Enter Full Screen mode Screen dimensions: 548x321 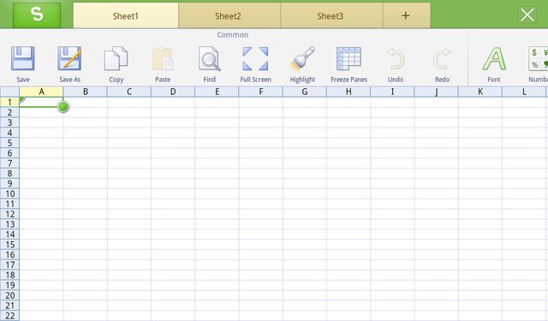(x=255, y=59)
